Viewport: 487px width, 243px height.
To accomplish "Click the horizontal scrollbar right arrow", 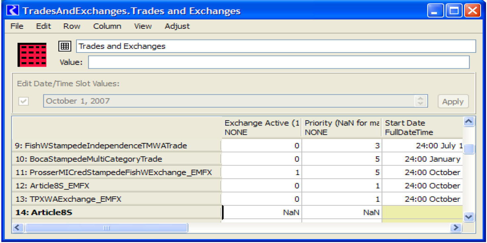I will click(x=456, y=227).
